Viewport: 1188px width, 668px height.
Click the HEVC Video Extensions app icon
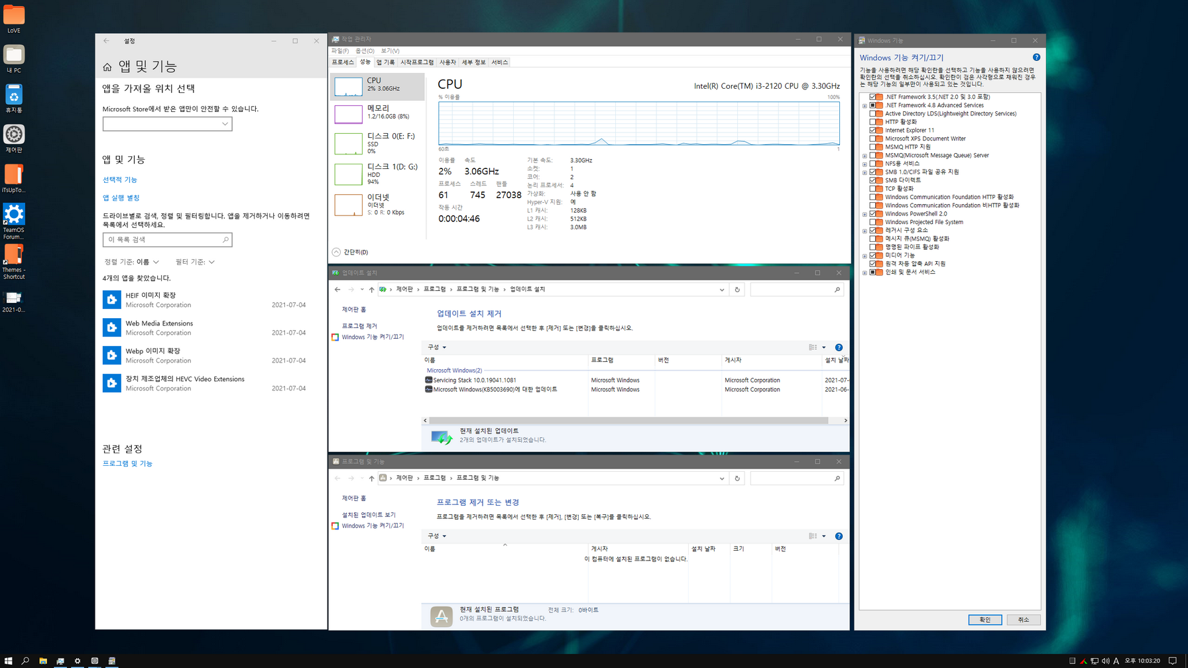tap(112, 383)
